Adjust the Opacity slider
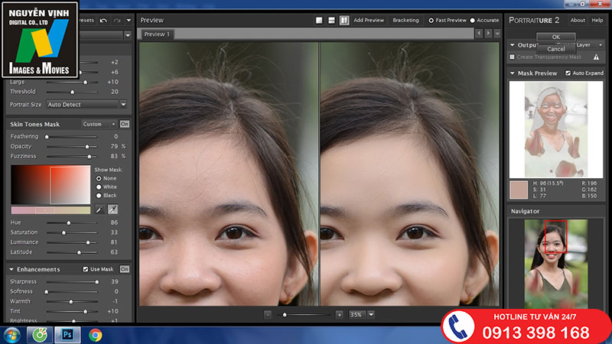 [x=72, y=147]
